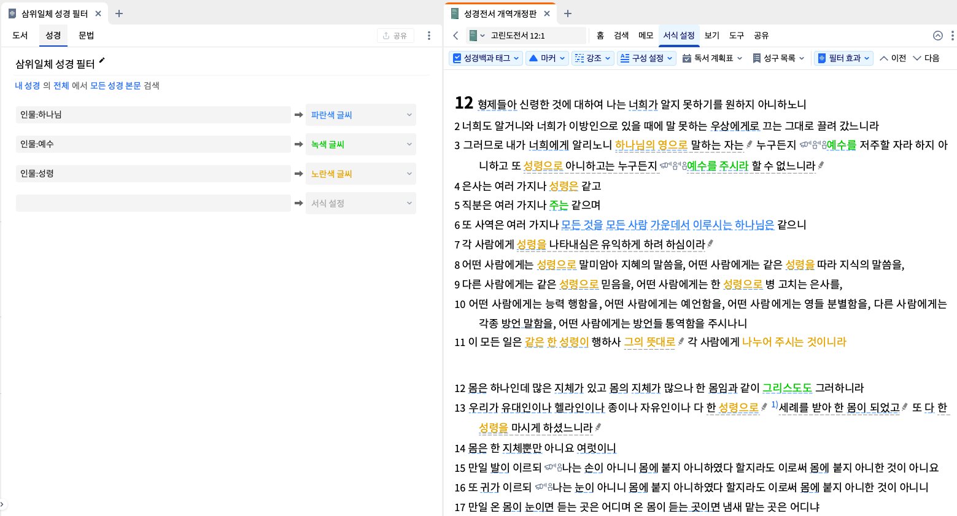Image resolution: width=957 pixels, height=516 pixels.
Task: Click the note marker after 그의 뜻대로
Action: (x=681, y=342)
